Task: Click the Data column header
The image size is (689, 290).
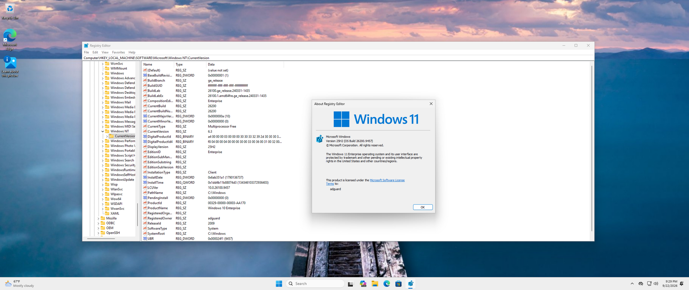Action: [x=245, y=65]
